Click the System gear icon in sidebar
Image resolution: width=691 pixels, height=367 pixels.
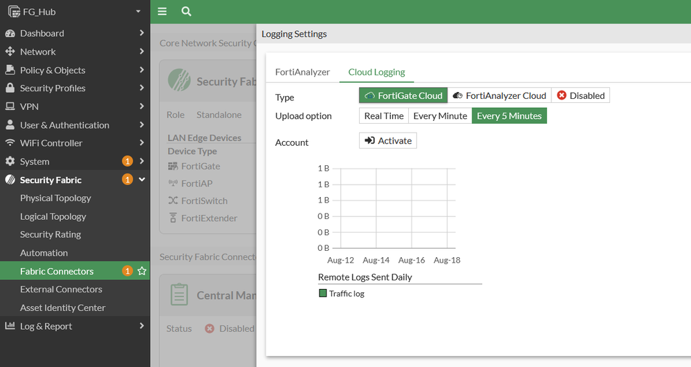point(10,162)
